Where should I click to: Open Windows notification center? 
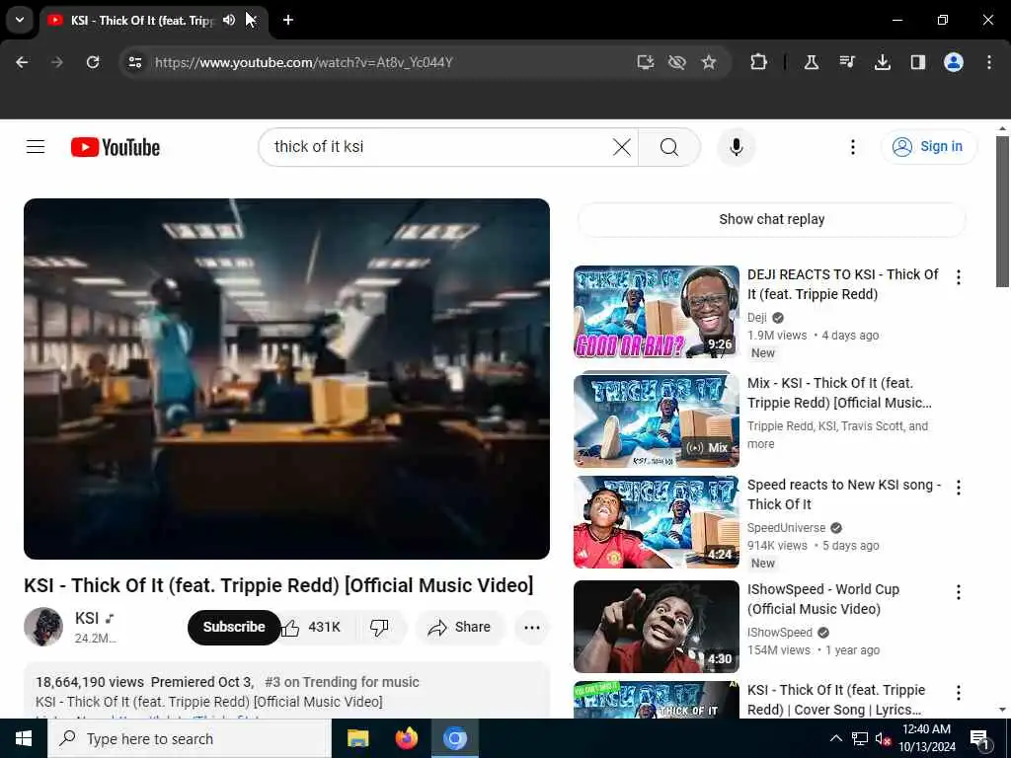(x=979, y=739)
